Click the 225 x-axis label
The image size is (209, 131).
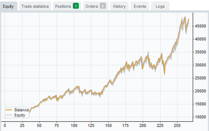[x=160, y=126]
